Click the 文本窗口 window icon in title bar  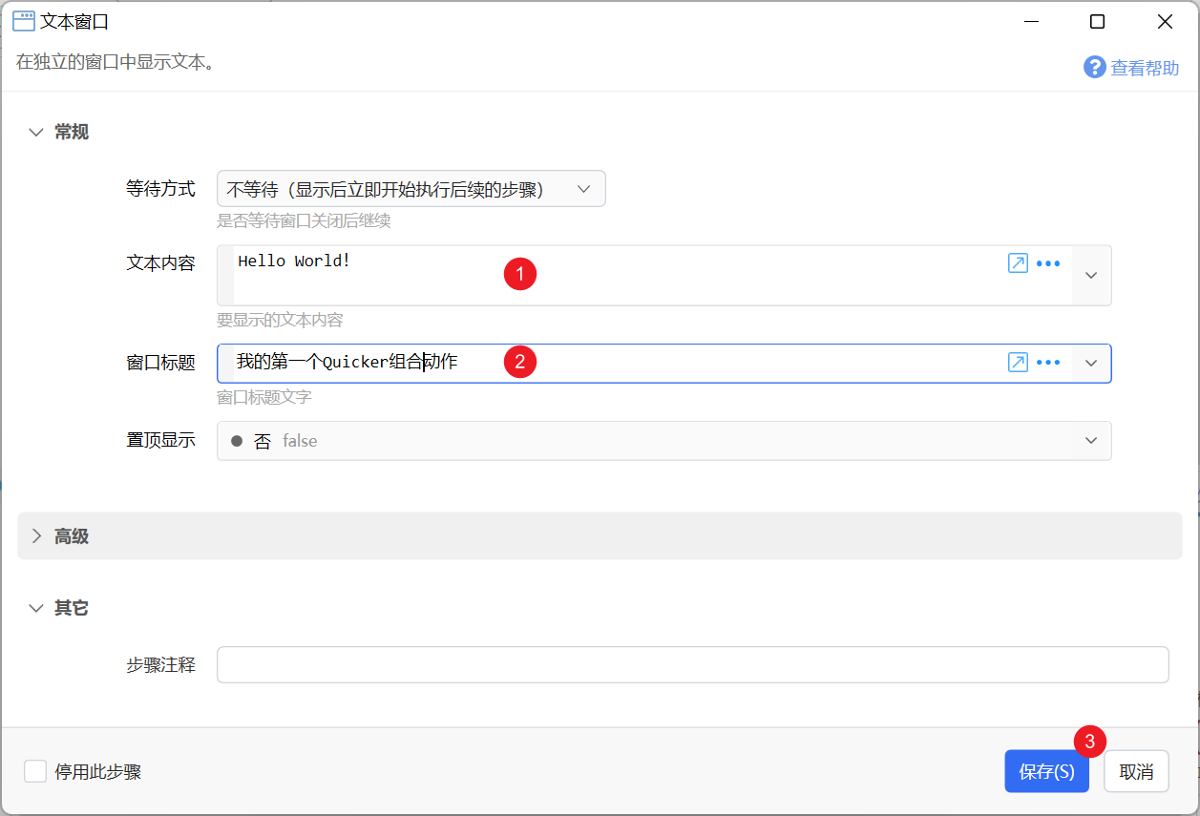24,21
